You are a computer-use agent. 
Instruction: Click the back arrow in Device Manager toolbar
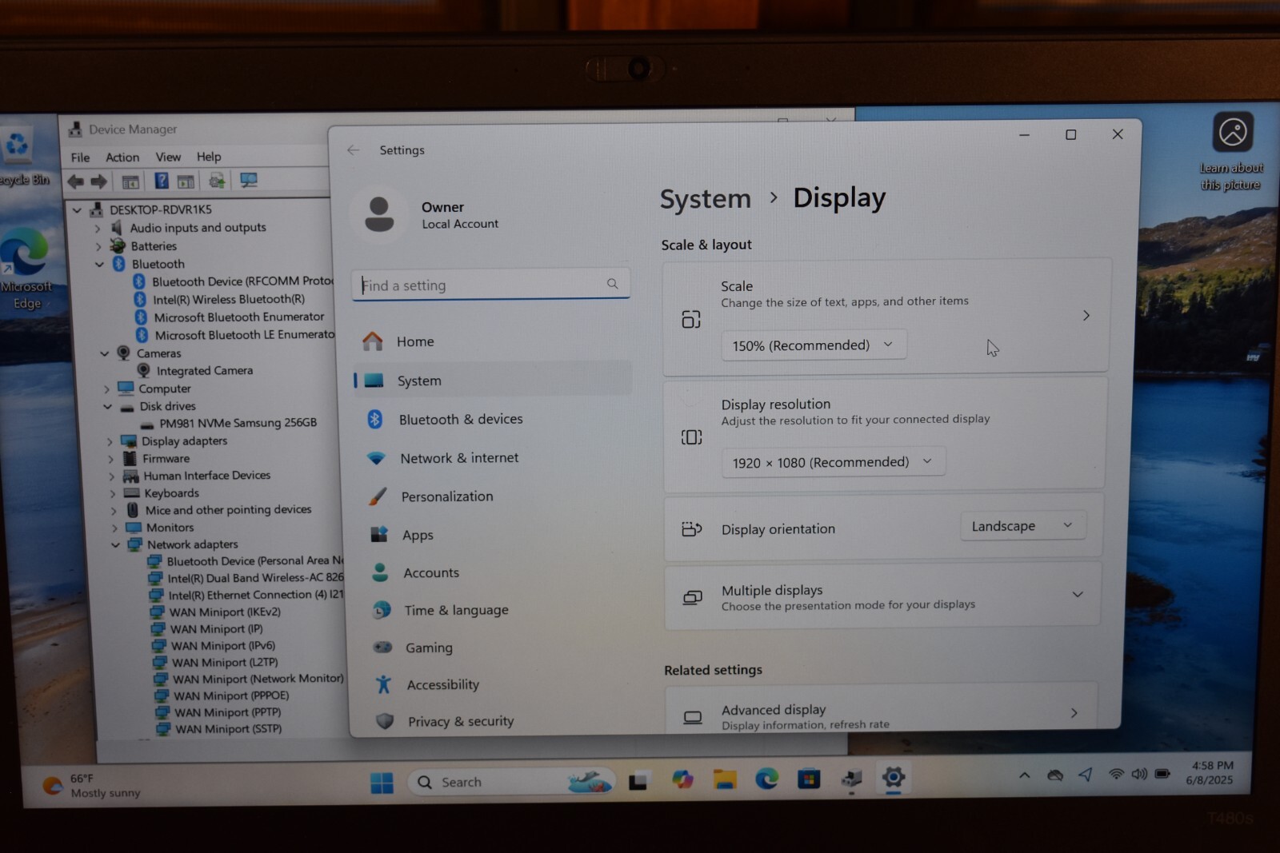pyautogui.click(x=76, y=181)
